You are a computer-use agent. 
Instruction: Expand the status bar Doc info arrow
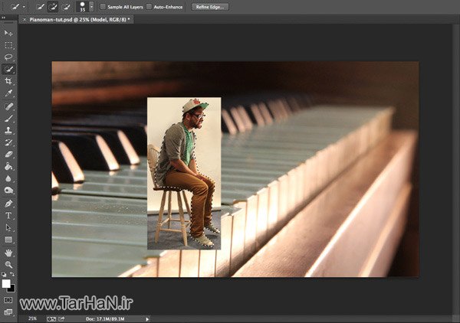coord(146,318)
